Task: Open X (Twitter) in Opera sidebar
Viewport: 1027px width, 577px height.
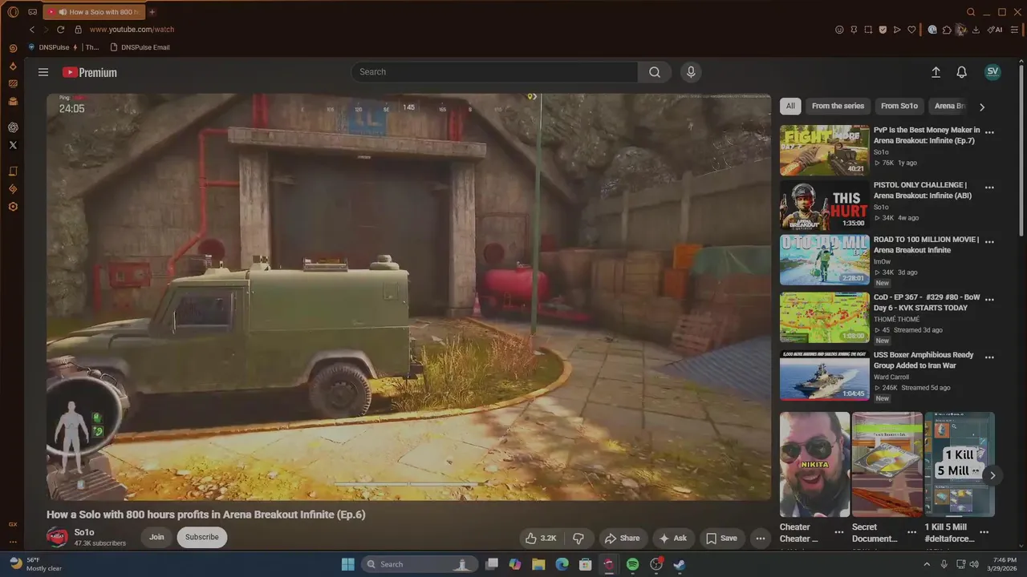Action: [x=13, y=145]
